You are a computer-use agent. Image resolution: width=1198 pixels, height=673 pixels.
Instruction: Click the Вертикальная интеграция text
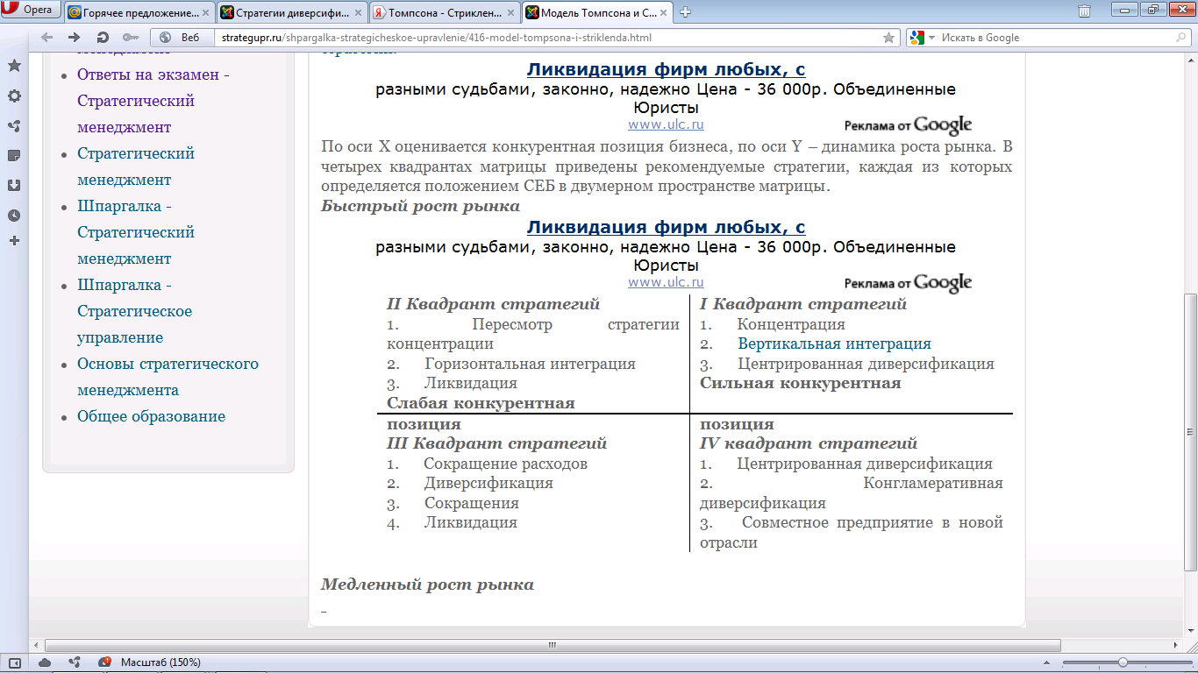(x=834, y=344)
